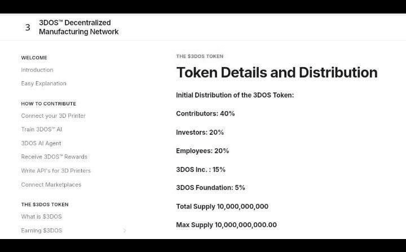406x252 pixels.
Task: Open Receive 3DOS Rewards page
Action: [x=54, y=157]
